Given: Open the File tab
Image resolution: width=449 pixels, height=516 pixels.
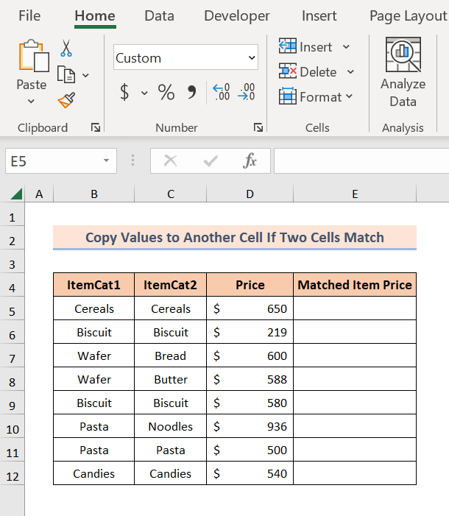Looking at the screenshot, I should click(29, 15).
